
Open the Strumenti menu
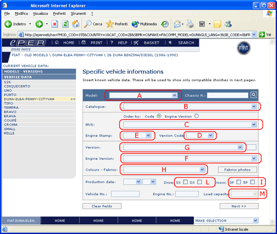coord(78,13)
